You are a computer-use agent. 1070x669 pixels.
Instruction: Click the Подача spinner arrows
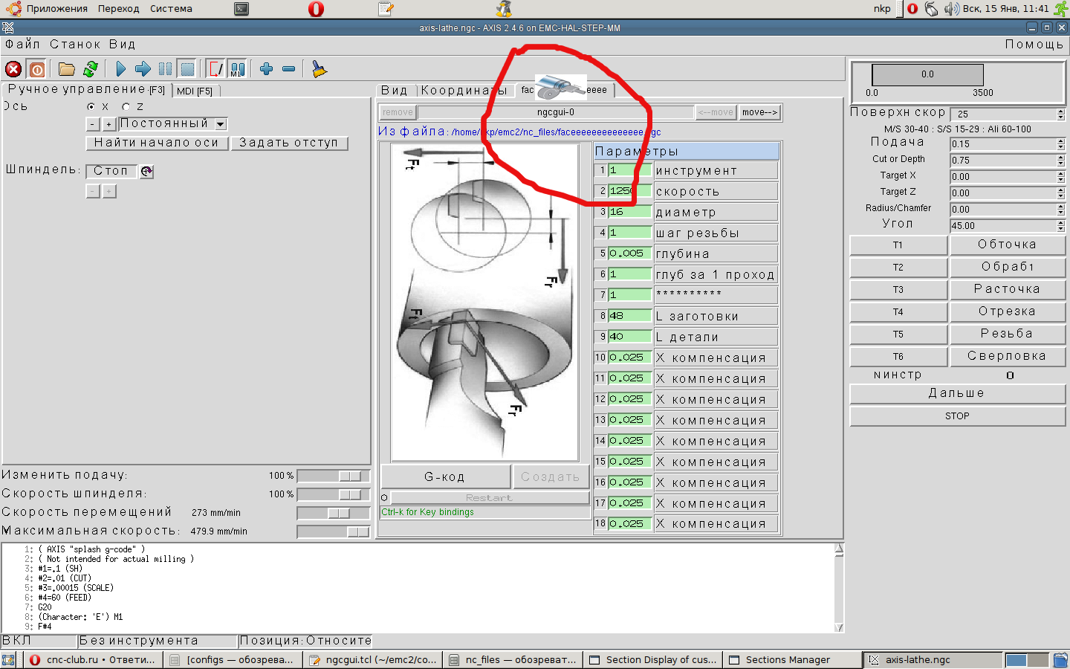(x=1061, y=143)
